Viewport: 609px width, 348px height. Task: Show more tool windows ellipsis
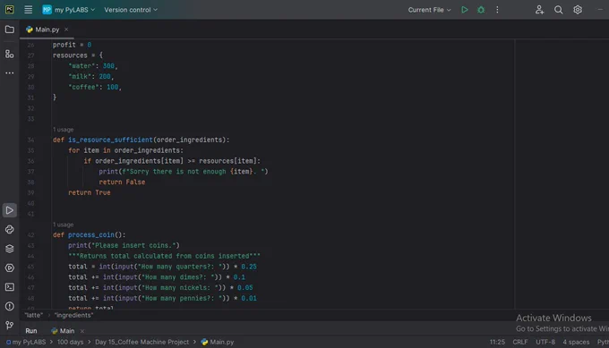[x=9, y=73]
